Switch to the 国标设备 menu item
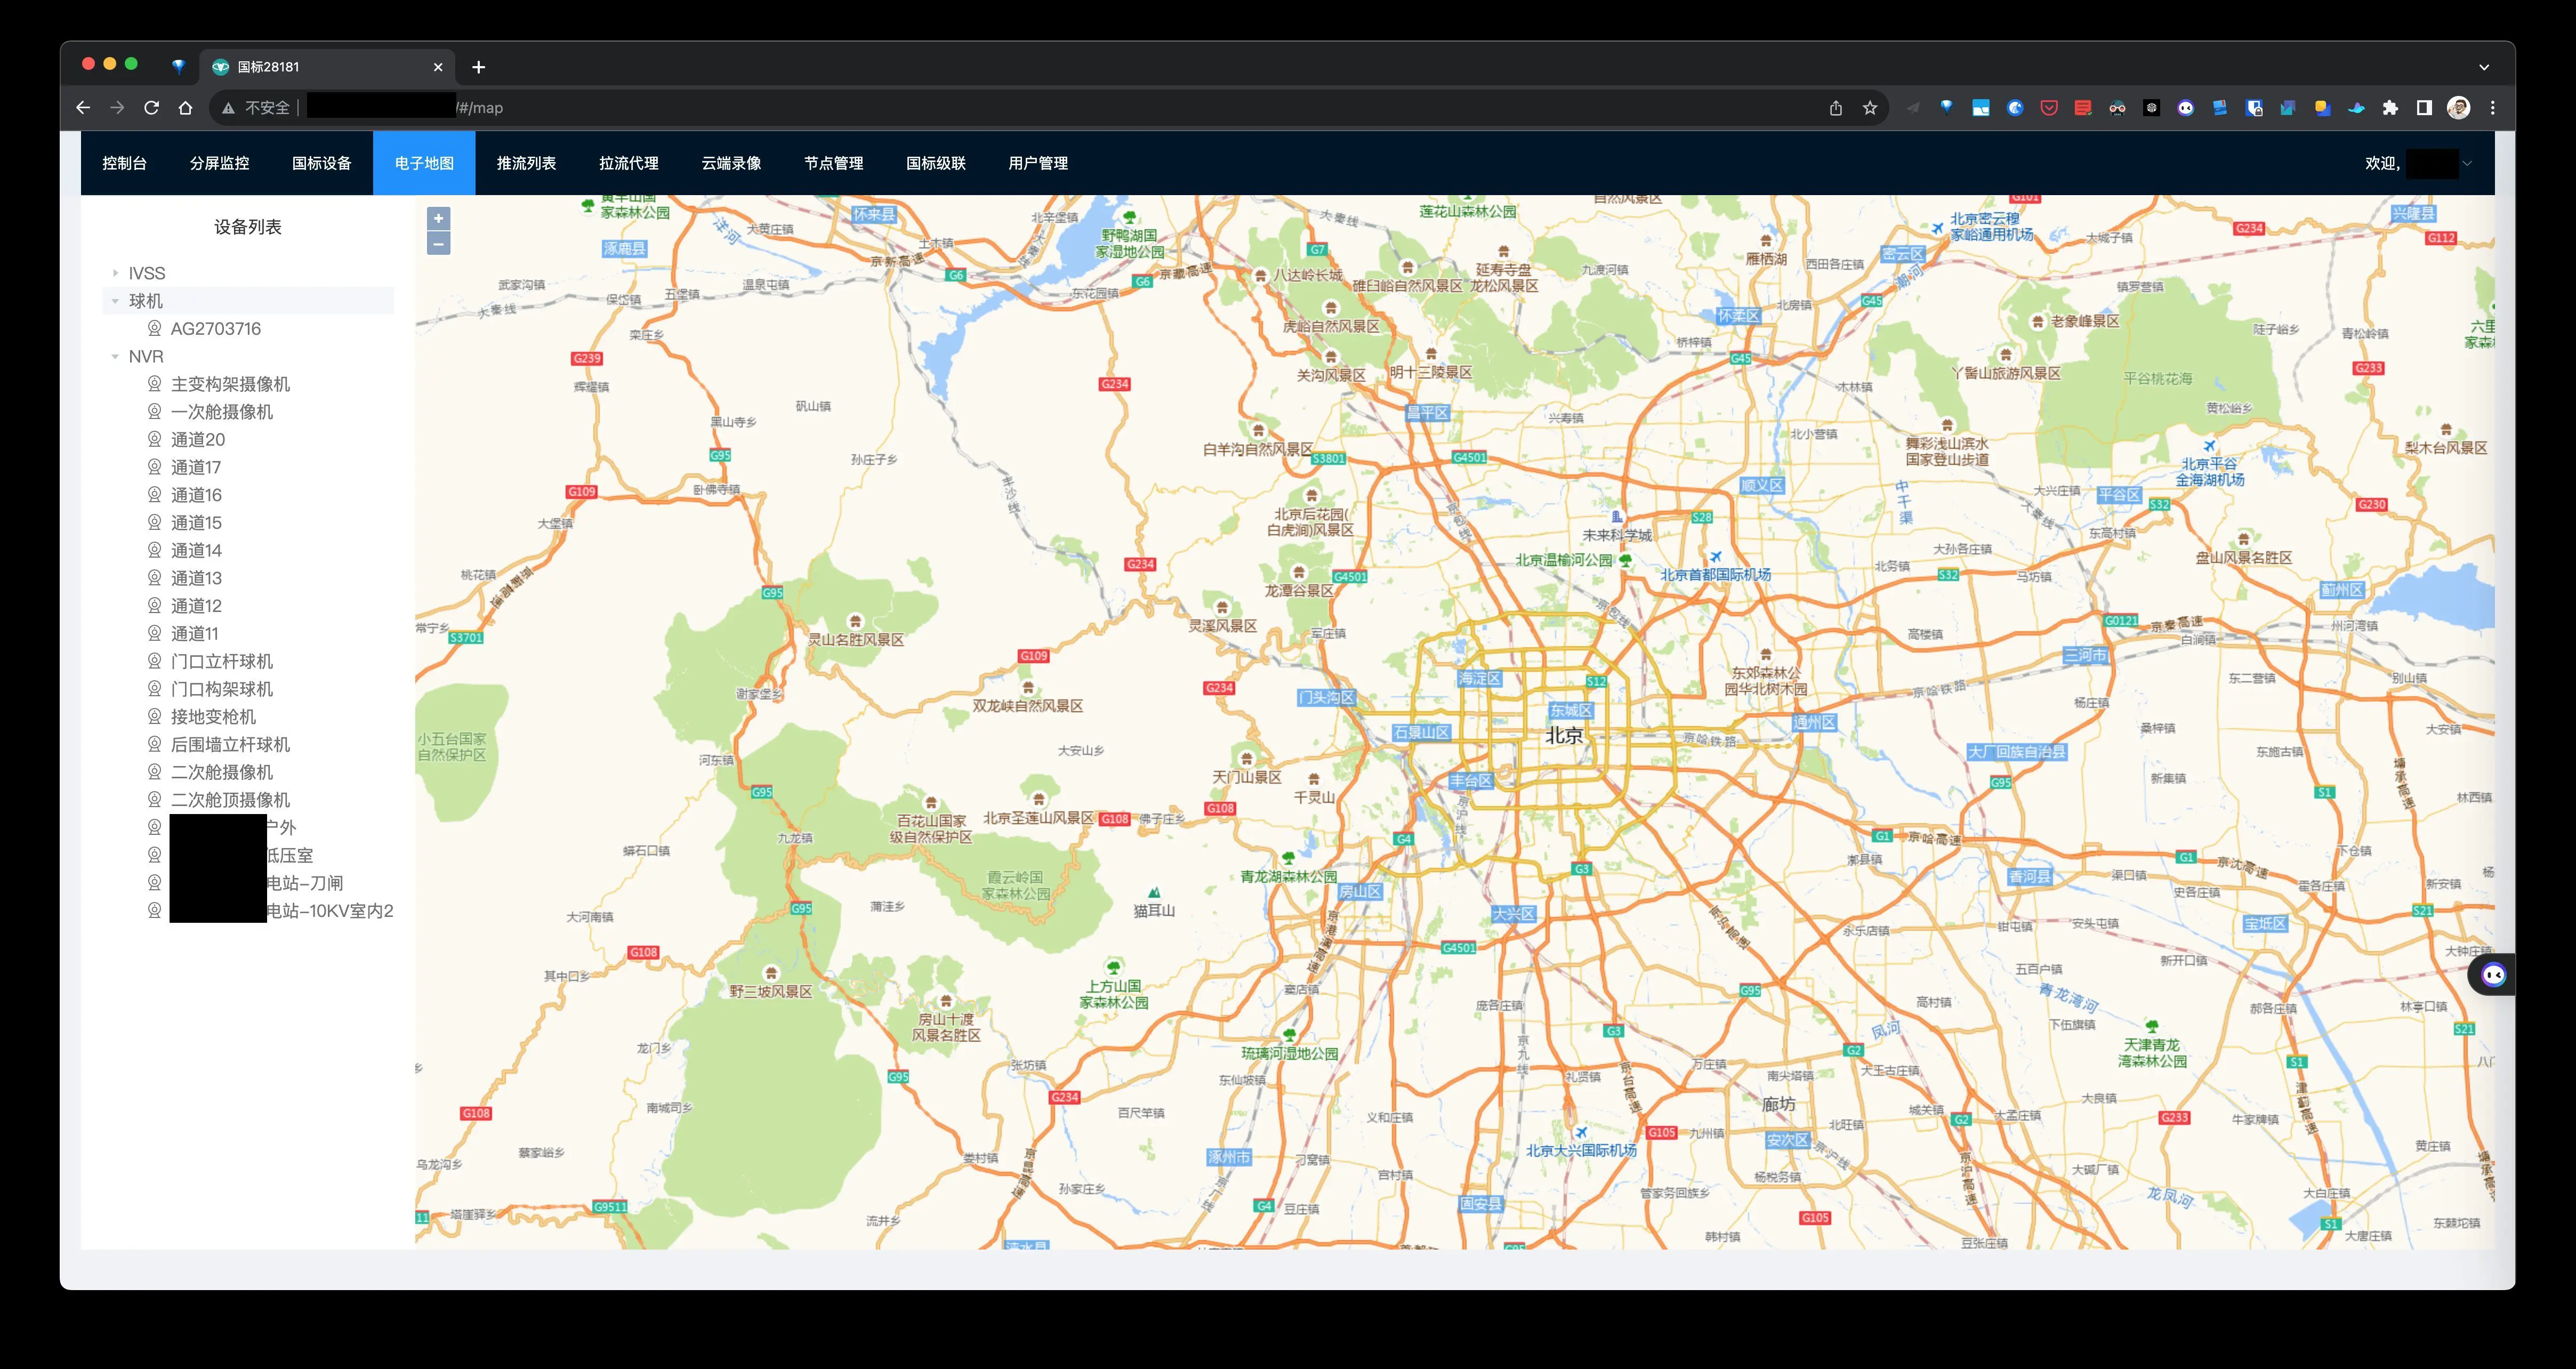This screenshot has height=1369, width=2576. pos(321,163)
